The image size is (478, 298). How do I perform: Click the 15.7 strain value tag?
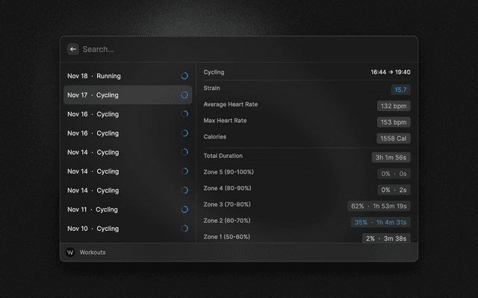pos(401,89)
